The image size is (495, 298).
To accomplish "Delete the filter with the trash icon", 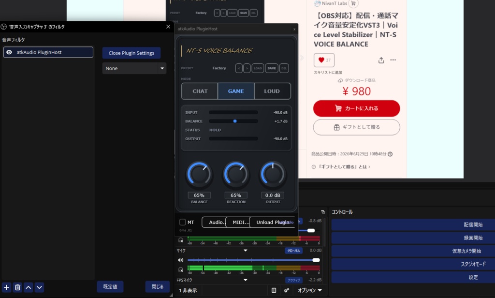I will tap(18, 287).
